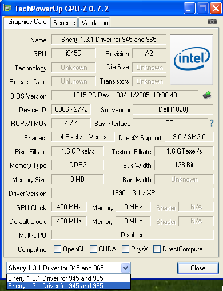Click the BIOS save chip icon
The width and height of the screenshot is (223, 291).
point(207,95)
